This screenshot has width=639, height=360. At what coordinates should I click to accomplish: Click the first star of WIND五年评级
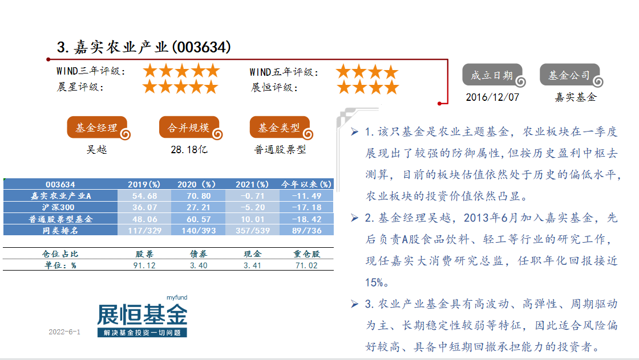(343, 72)
